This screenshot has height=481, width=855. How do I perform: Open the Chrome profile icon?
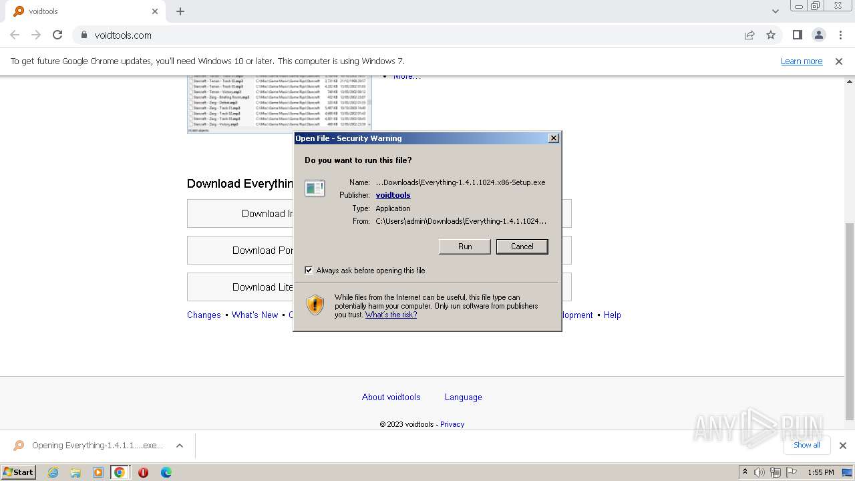(818, 35)
